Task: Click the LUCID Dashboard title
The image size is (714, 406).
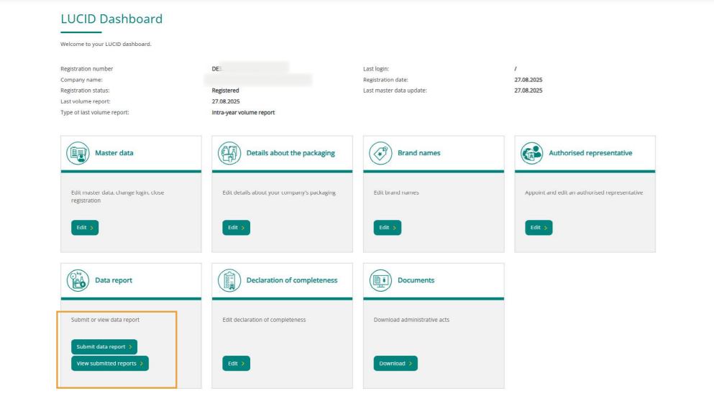Action: pos(111,19)
